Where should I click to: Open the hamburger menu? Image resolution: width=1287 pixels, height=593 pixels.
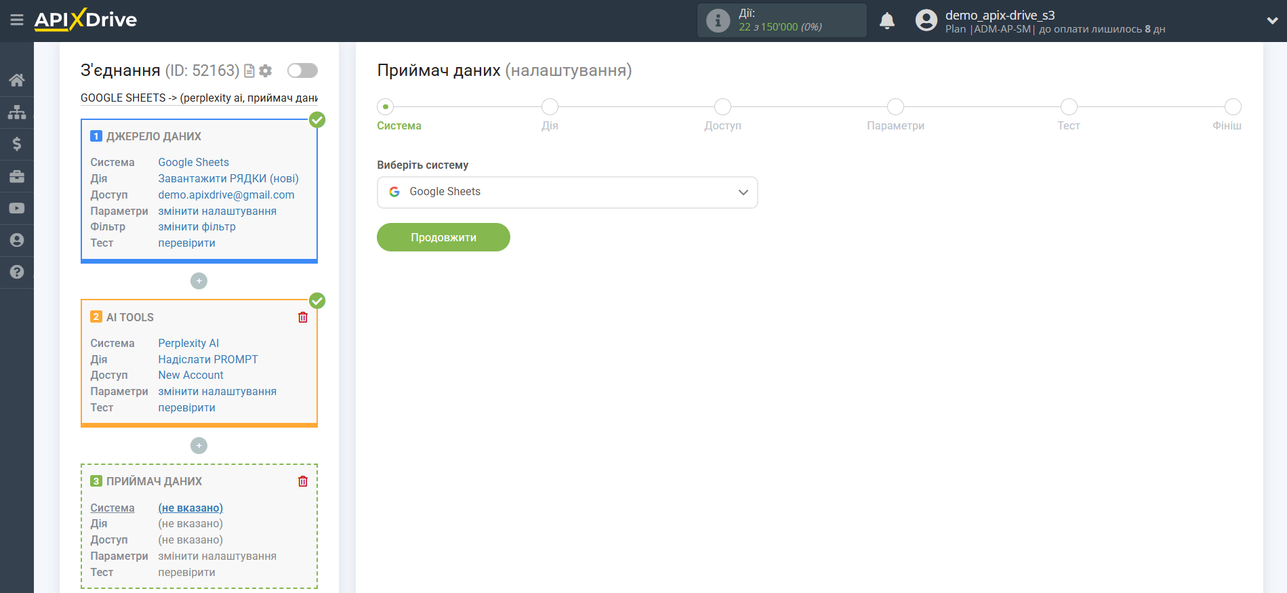click(17, 20)
